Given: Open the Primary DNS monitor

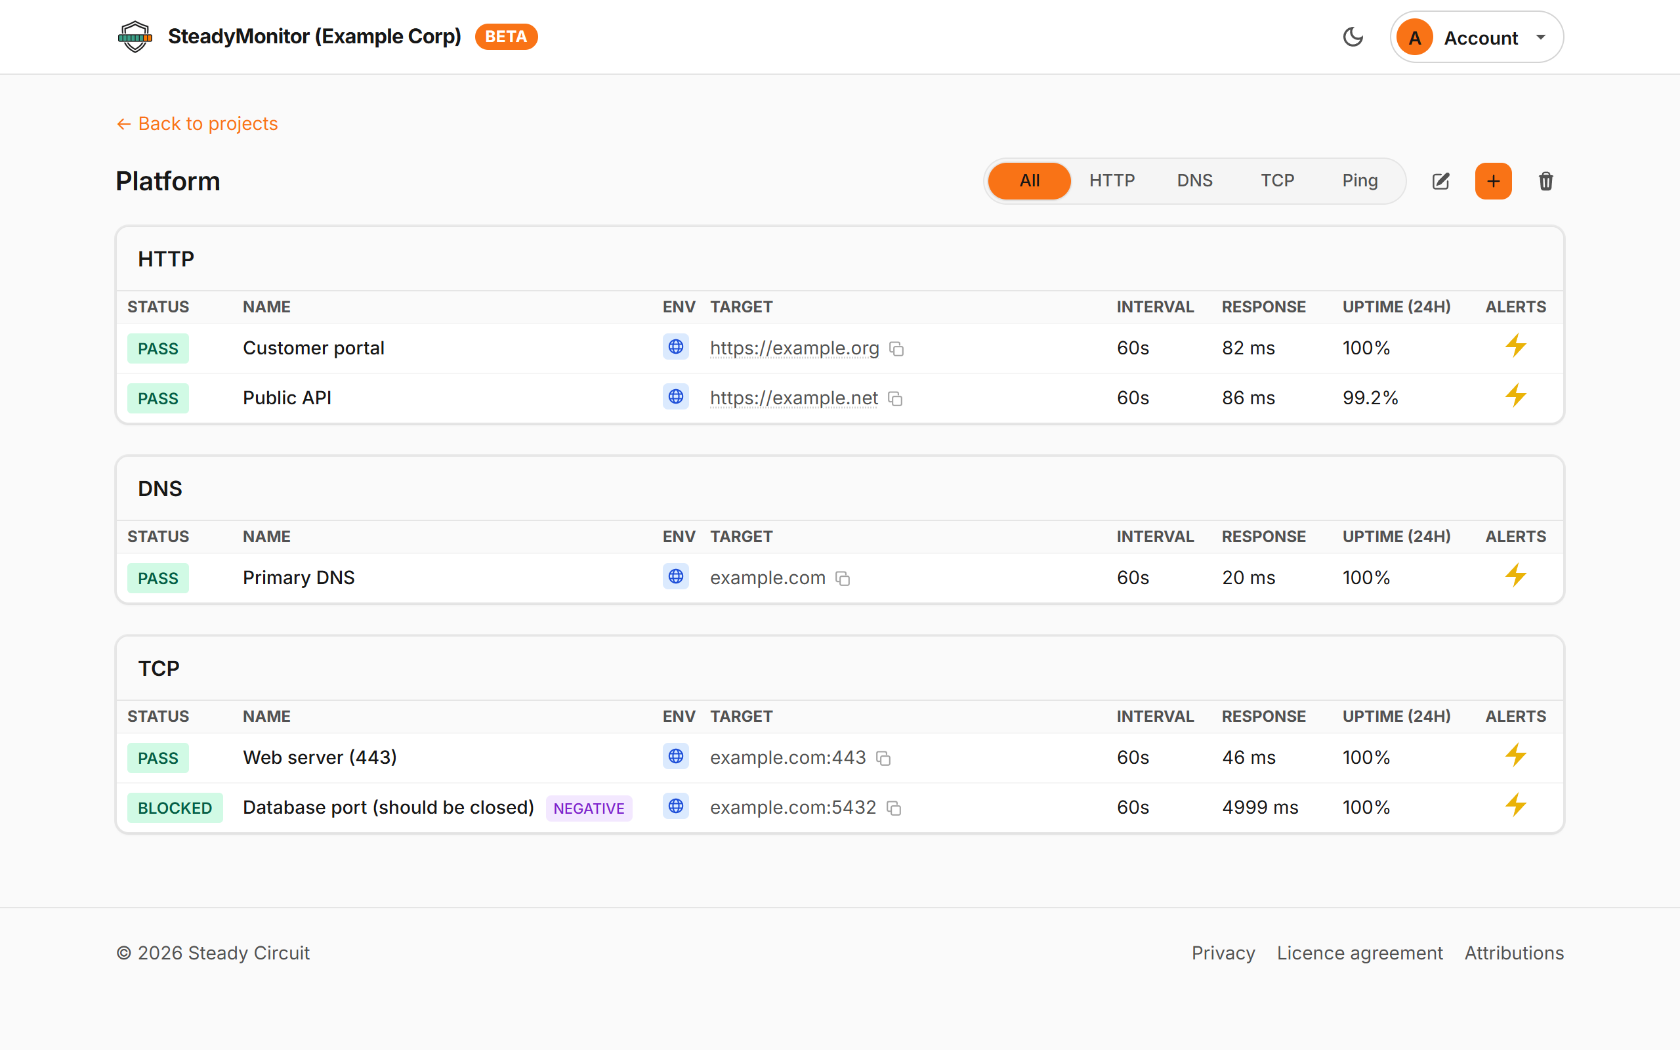Looking at the screenshot, I should point(299,577).
